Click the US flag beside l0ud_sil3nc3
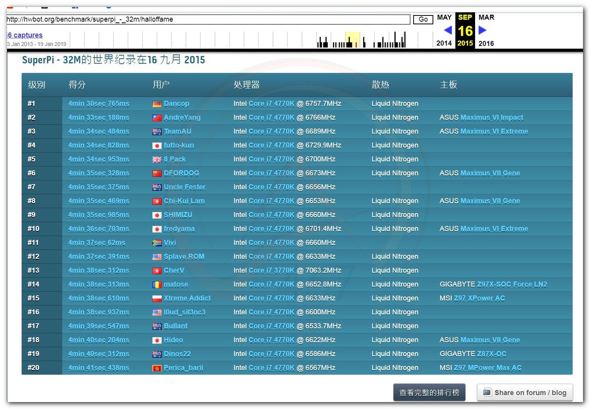Viewport: 590px width, 409px height. [157, 312]
